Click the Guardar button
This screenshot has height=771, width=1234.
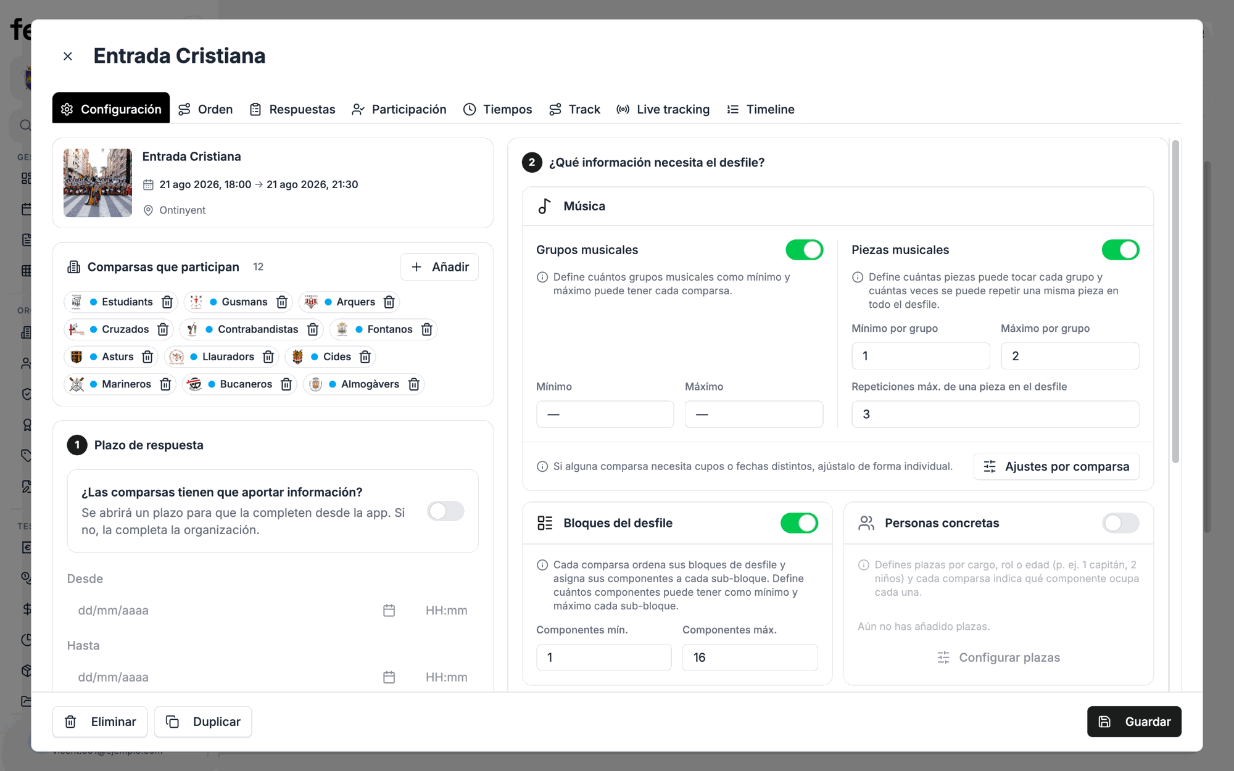1134,722
